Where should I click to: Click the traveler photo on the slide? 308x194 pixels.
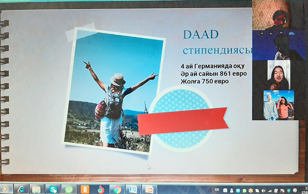pyautogui.click(x=114, y=91)
